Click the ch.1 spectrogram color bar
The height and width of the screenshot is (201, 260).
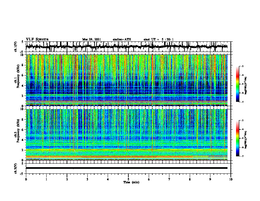238,84
